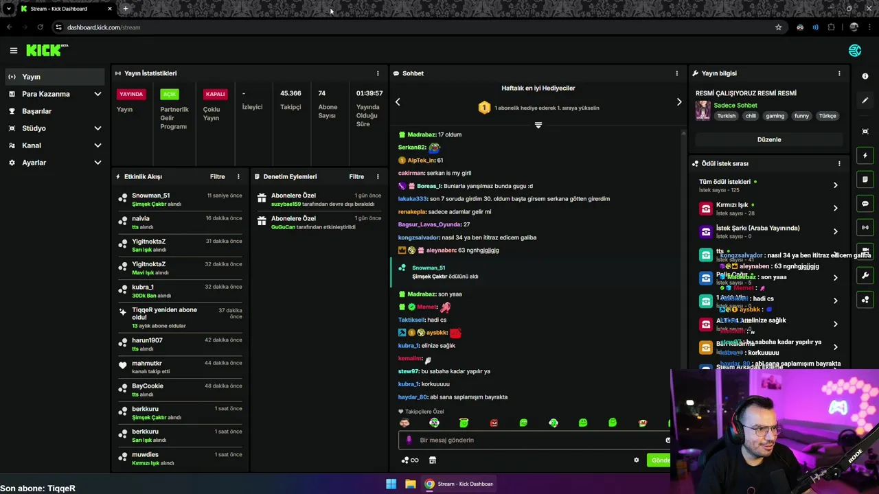Image resolution: width=879 pixels, height=494 pixels.
Task: Open Windows Start menu
Action: 391,484
